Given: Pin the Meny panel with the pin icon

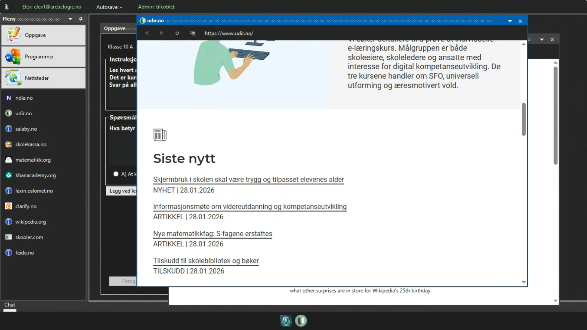Looking at the screenshot, I should [80, 19].
